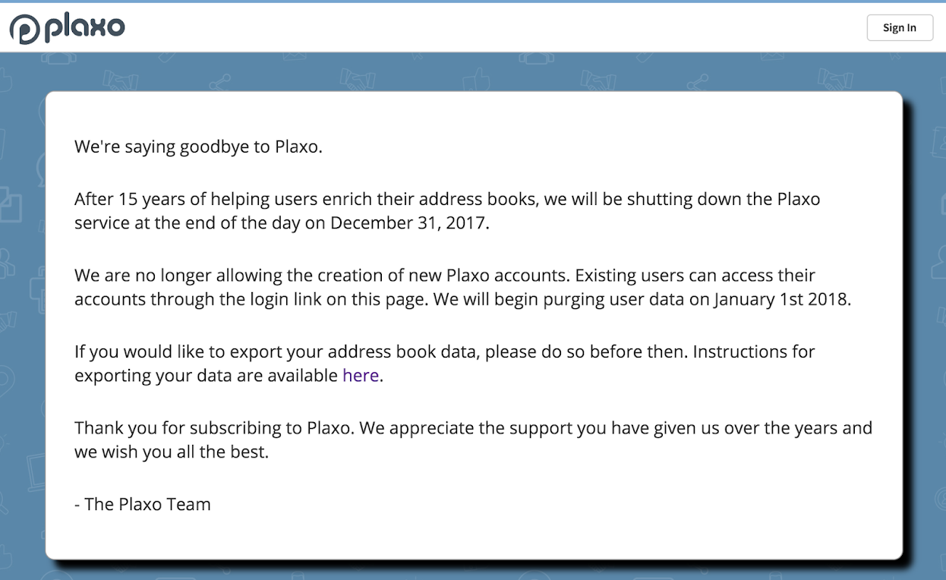The height and width of the screenshot is (580, 946).
Task: Click the "we wish you all the best" line
Action: (172, 452)
